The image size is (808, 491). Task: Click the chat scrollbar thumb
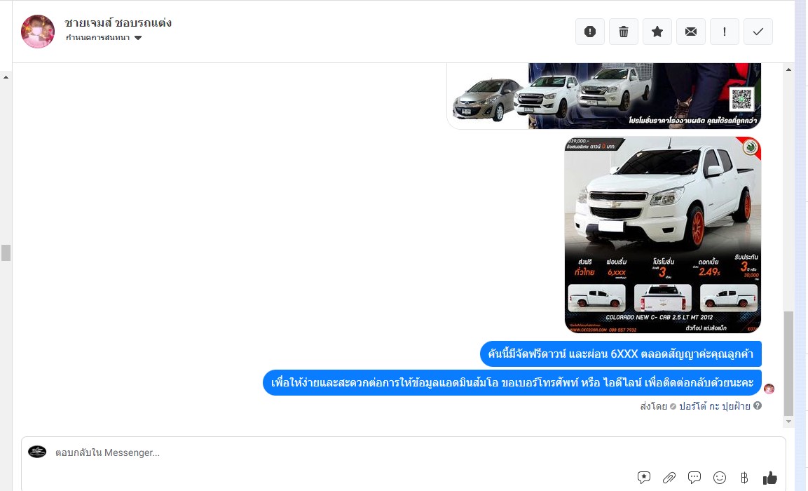coord(788,363)
